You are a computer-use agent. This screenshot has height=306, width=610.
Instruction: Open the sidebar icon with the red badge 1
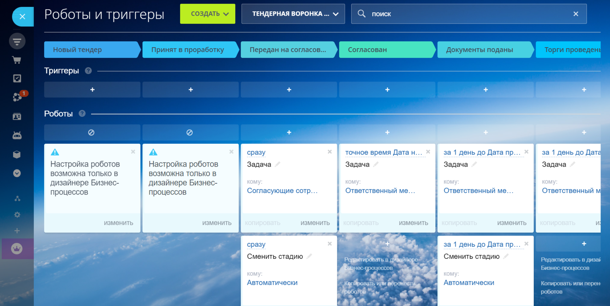[x=17, y=97]
